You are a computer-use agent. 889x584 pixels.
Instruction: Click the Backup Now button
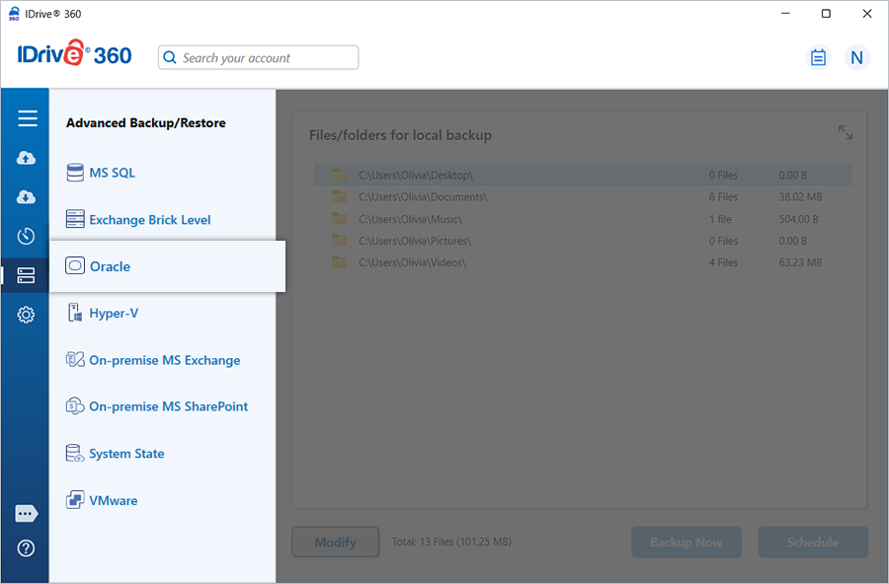point(686,542)
